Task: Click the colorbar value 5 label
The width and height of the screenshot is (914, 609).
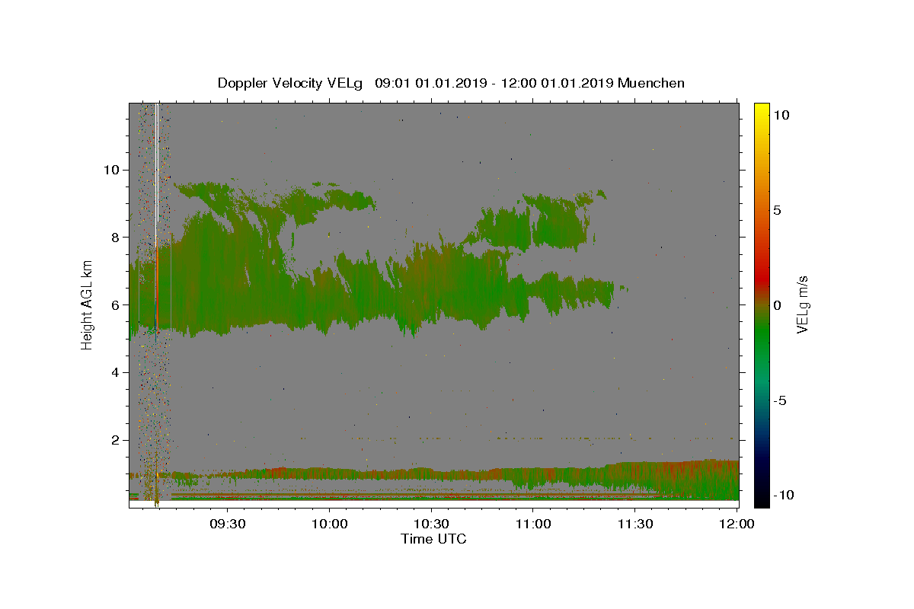Action: coord(777,210)
